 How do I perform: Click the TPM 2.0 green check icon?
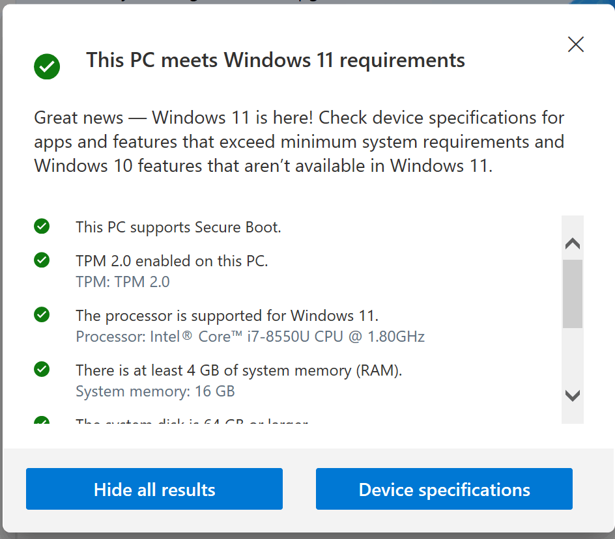[x=42, y=260]
